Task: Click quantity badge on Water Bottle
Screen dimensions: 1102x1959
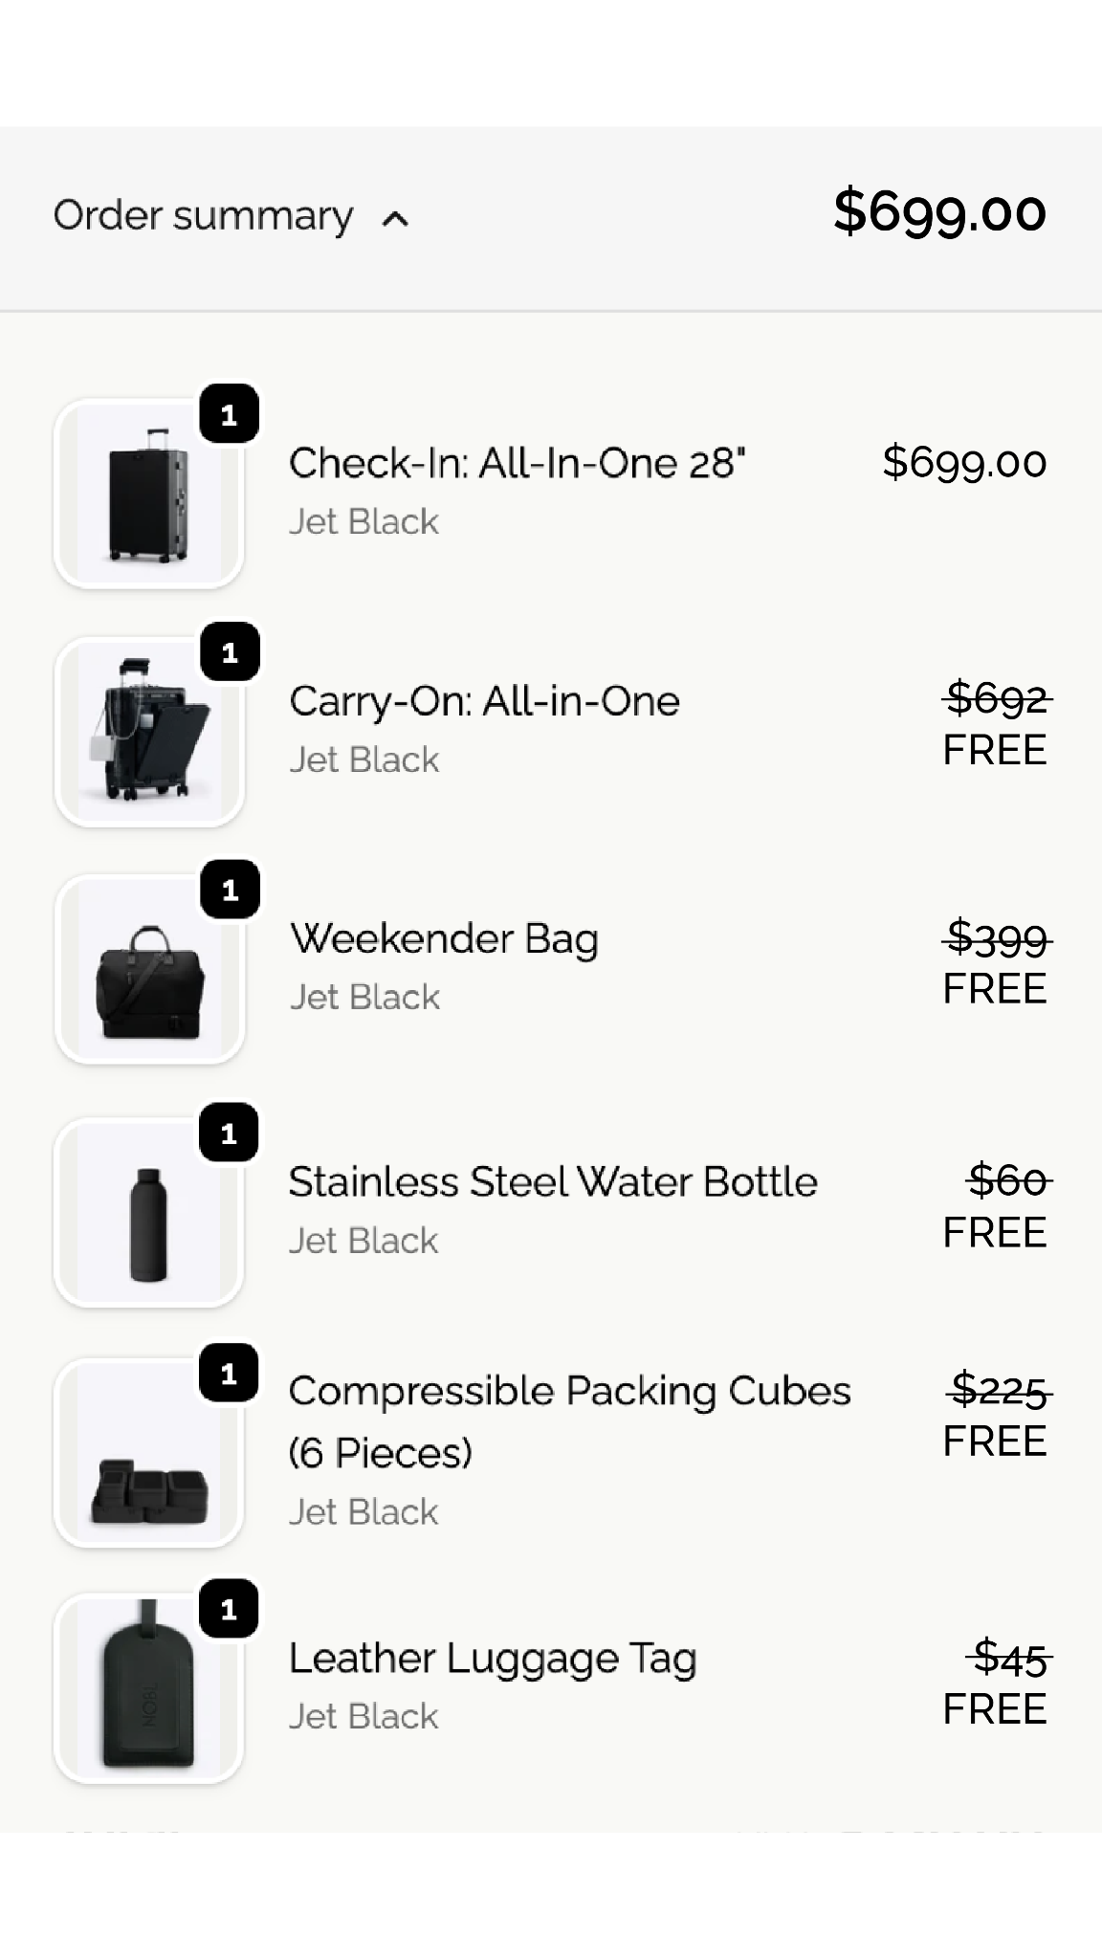Action: 229,1134
